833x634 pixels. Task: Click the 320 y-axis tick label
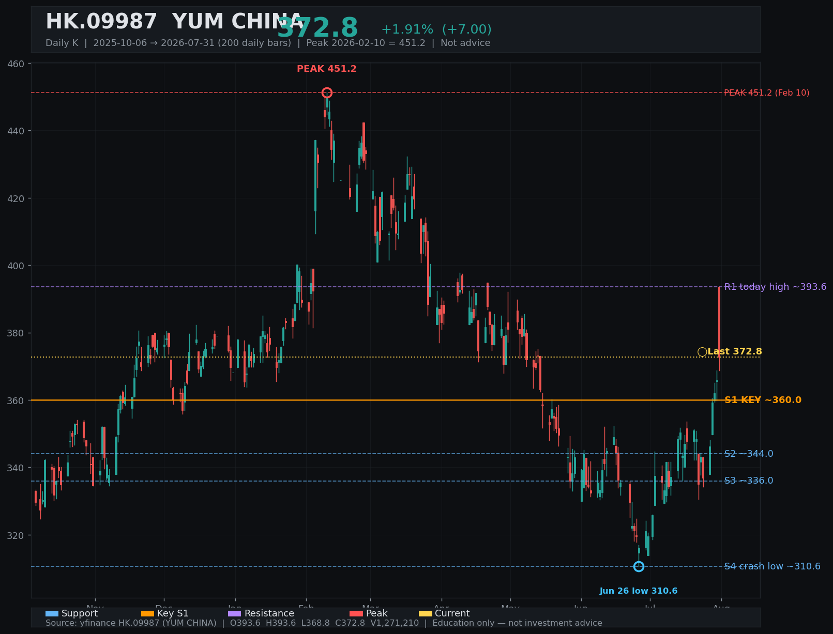[x=17, y=535]
